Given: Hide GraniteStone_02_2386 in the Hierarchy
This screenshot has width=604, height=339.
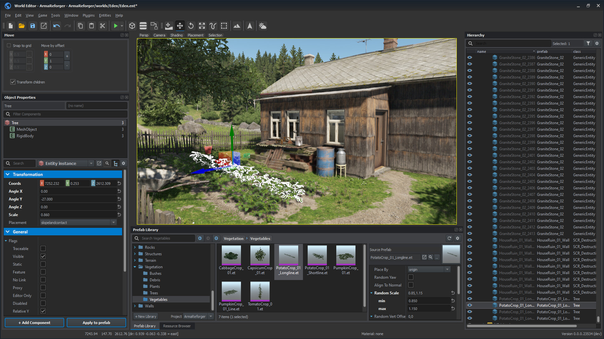Looking at the screenshot, I should point(470,57).
